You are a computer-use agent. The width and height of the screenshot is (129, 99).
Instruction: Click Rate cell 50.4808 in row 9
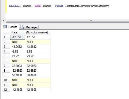tap(17, 75)
